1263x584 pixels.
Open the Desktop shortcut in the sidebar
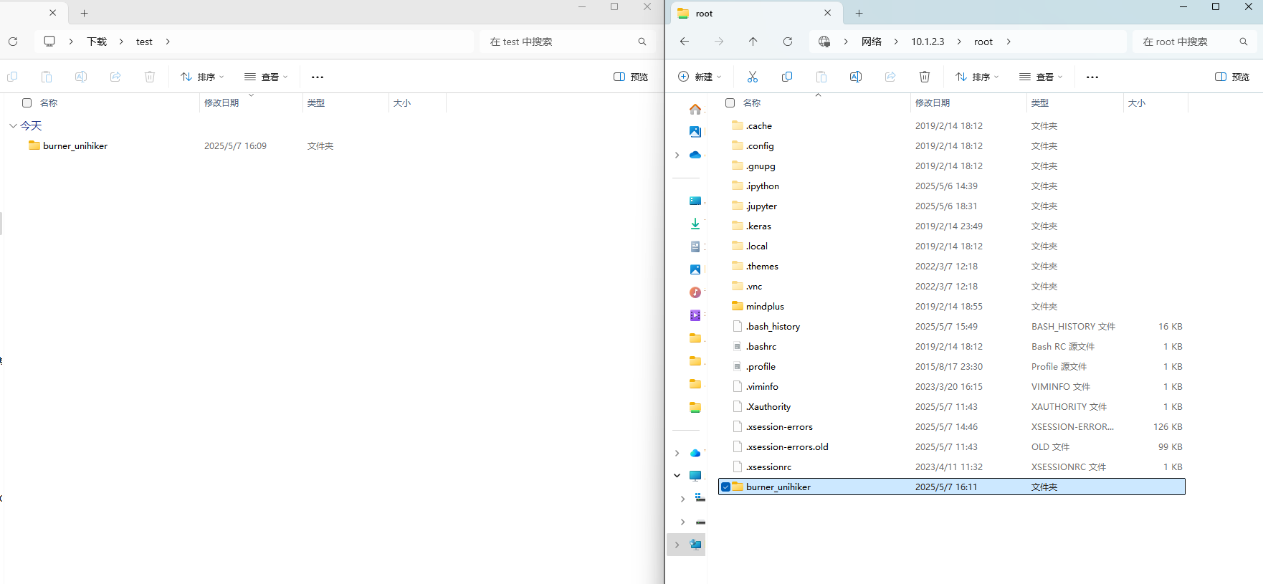tap(695, 201)
